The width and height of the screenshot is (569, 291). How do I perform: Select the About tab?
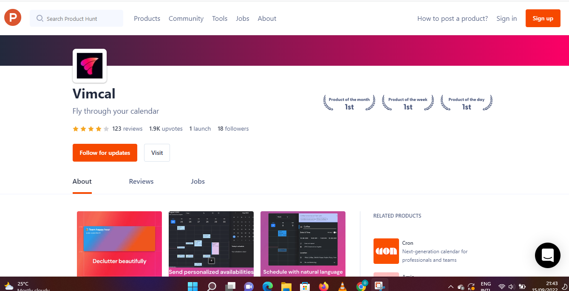[82, 182]
